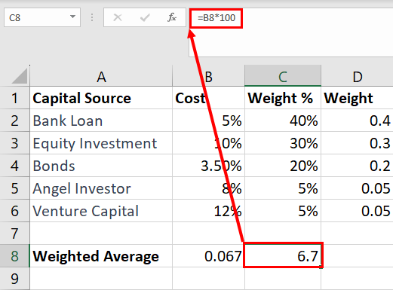Screen dimensions: 393x290
Task: Select row 6 header
Action: [14, 211]
